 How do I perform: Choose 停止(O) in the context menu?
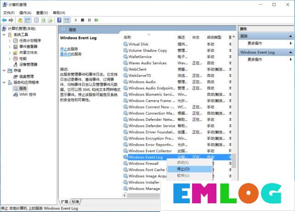(190, 169)
